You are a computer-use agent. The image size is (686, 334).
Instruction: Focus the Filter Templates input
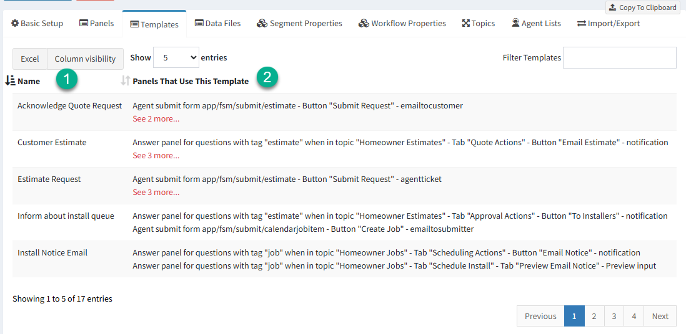620,57
